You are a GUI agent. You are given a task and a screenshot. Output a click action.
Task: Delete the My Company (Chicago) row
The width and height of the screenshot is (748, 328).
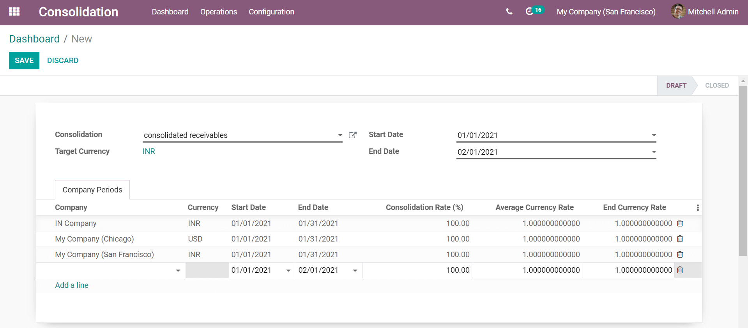pos(680,239)
